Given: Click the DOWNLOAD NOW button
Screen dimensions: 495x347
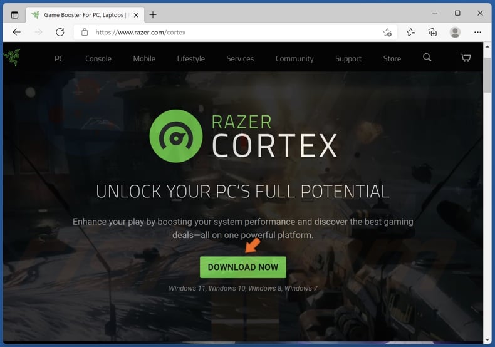Looking at the screenshot, I should (243, 267).
